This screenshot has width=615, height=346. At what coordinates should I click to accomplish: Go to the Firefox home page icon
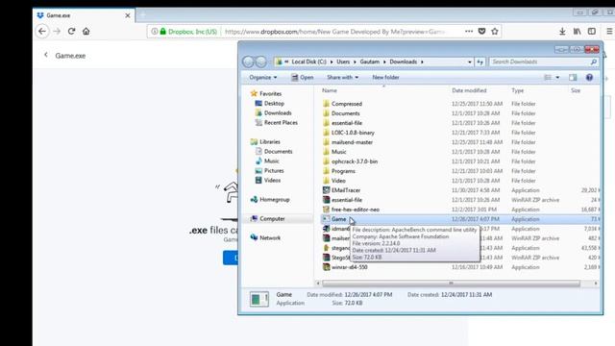(86, 32)
